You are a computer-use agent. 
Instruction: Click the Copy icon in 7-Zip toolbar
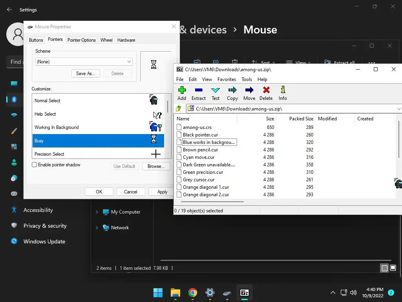coord(232,90)
